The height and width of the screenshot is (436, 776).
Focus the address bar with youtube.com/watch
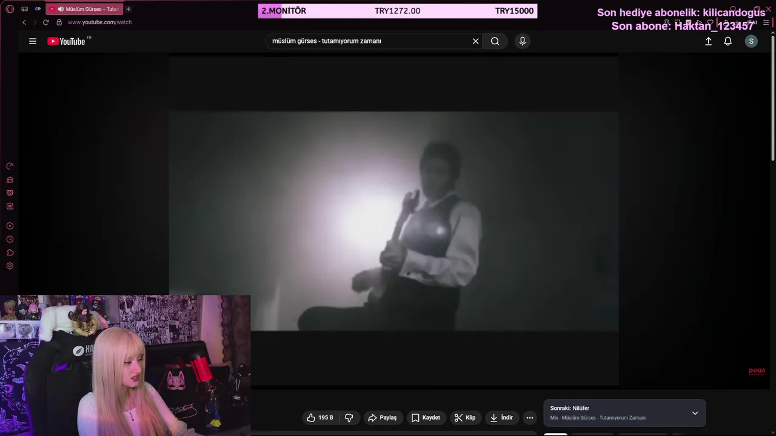tap(99, 22)
